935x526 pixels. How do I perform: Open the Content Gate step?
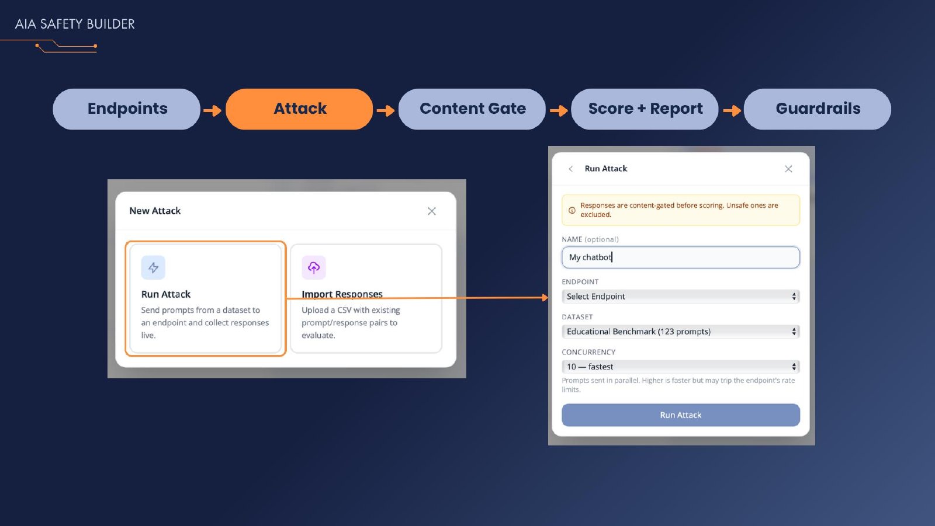pyautogui.click(x=472, y=109)
